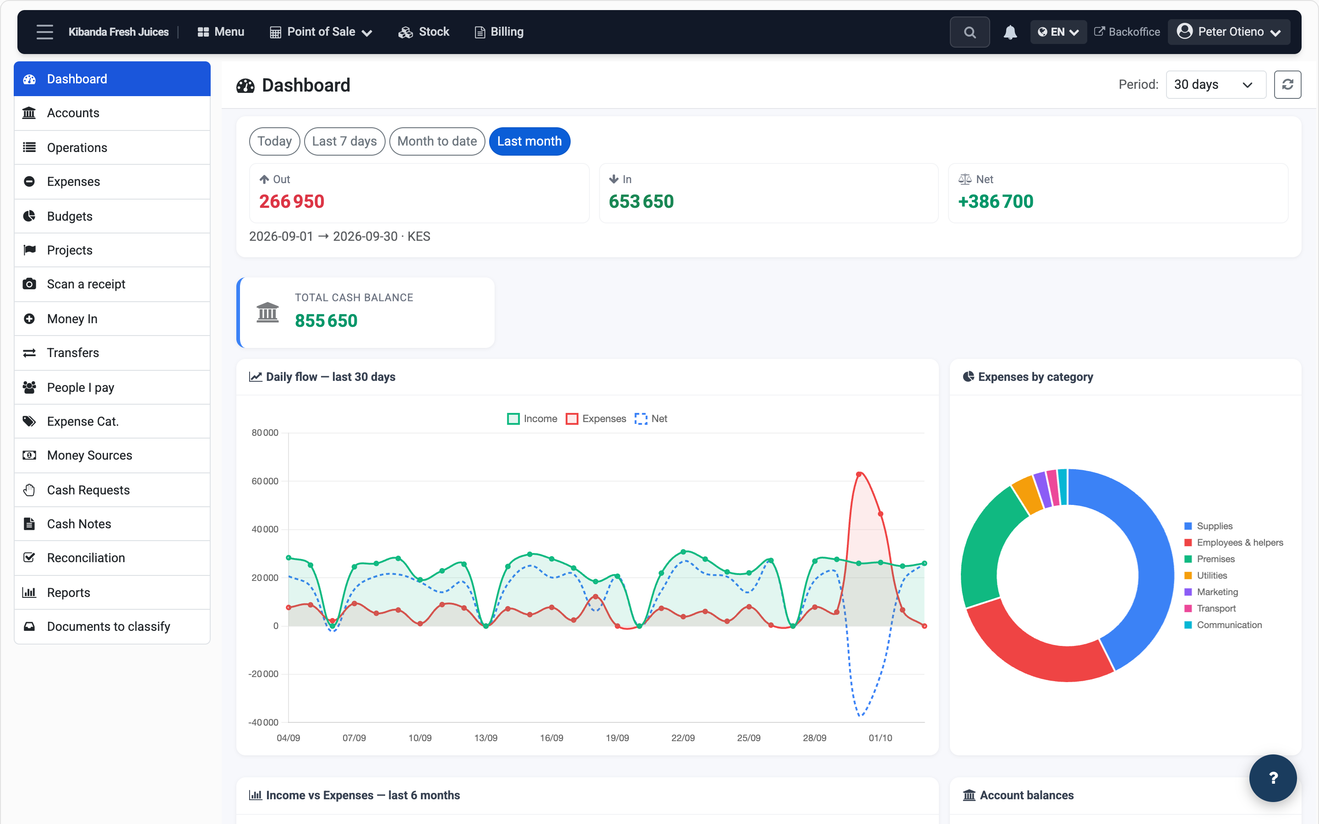This screenshot has height=824, width=1319.
Task: Click the notifications bell icon
Action: pos(1010,32)
